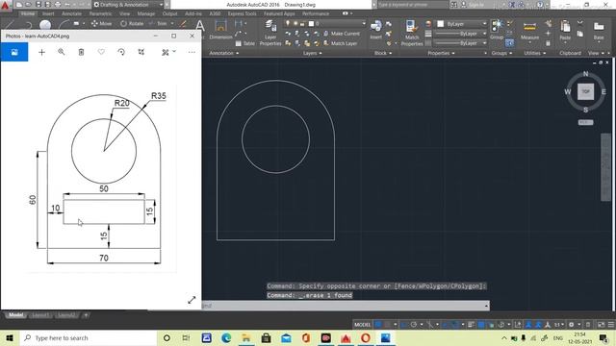Toggle polar tracking in status bar
The width and height of the screenshot is (616, 346).
[x=414, y=325]
